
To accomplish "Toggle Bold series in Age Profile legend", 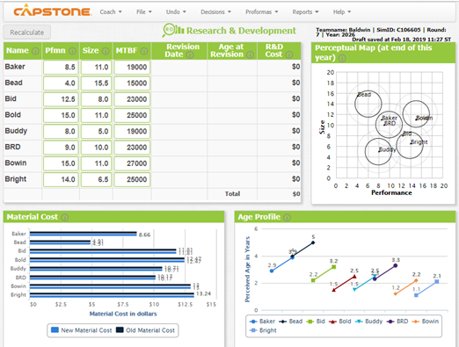I will point(340,322).
